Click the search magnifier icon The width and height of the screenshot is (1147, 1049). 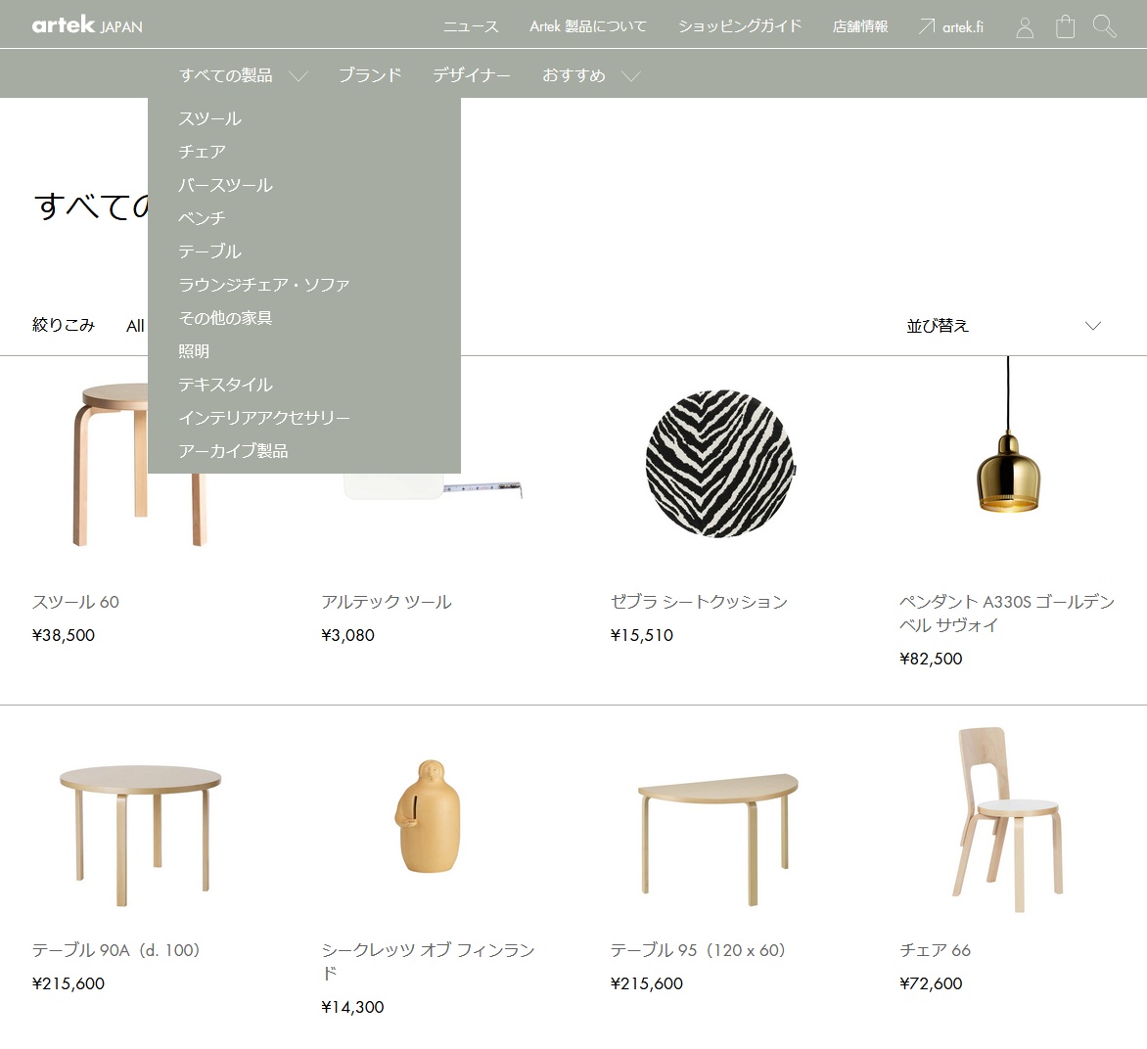[1104, 26]
